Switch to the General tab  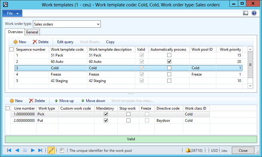[32, 32]
